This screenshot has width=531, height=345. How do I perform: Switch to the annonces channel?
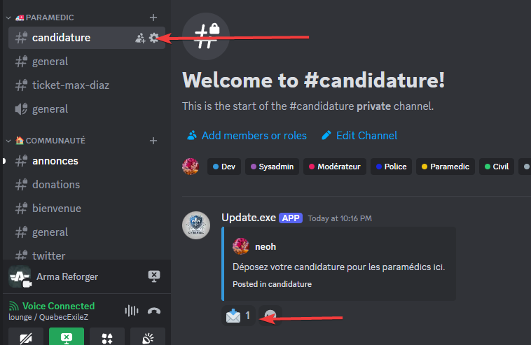[x=55, y=161]
